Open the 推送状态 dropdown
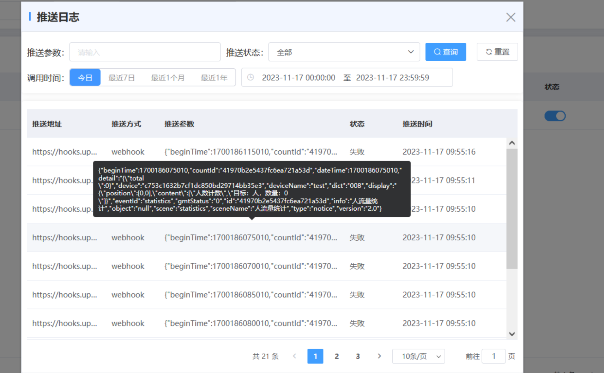Screen dimensions: 604x373 (344, 52)
